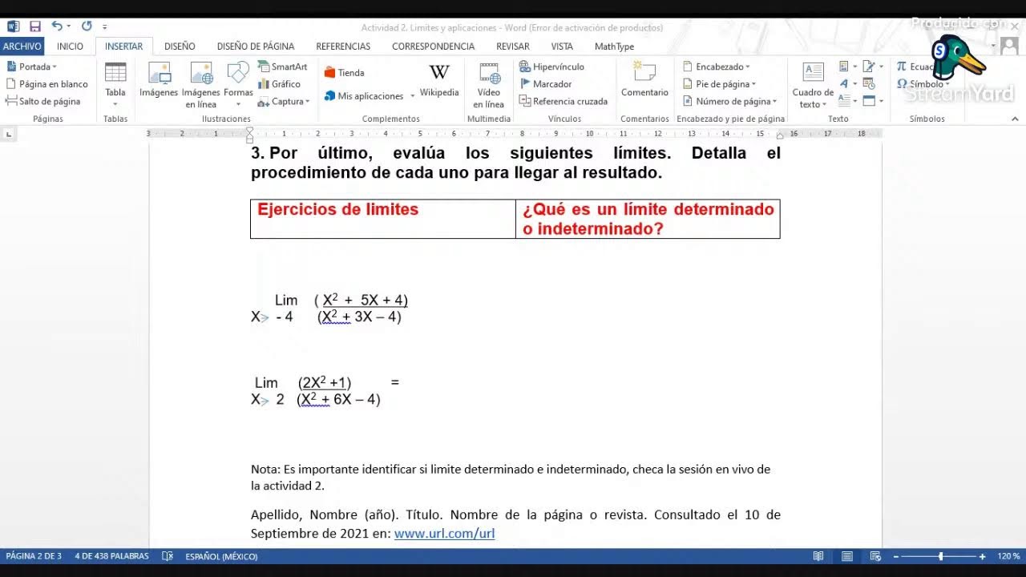The image size is (1026, 577).
Task: Open the Número de página dropdown
Action: click(730, 102)
